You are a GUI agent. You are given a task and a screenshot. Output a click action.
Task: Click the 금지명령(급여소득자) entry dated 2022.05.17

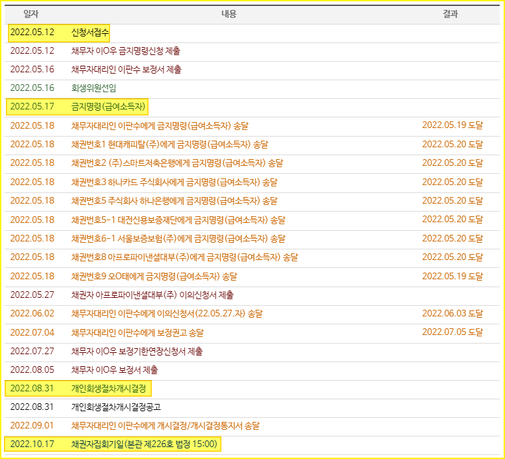[x=108, y=106]
